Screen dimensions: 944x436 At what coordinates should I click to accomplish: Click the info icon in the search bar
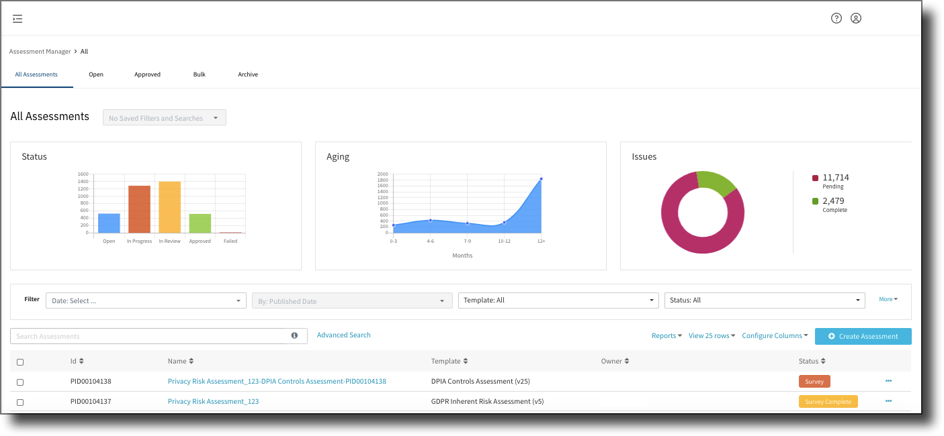click(x=294, y=335)
